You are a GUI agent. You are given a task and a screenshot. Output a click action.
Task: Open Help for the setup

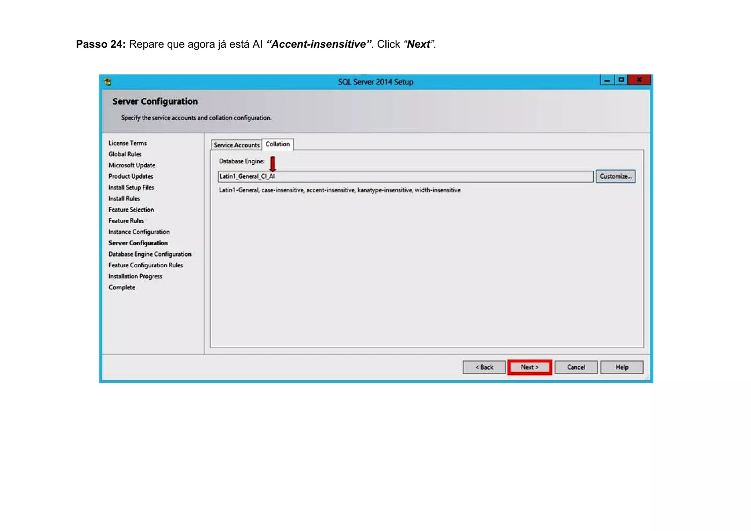(x=622, y=367)
